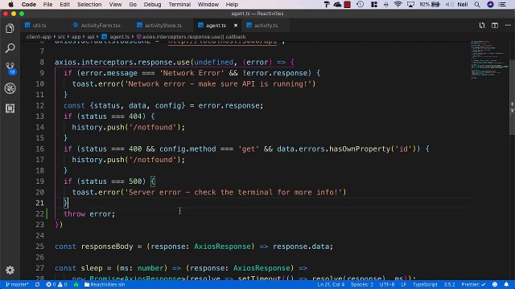Viewport: 515px width, 289px height.
Task: Open the Window menu
Action: tap(208, 4)
